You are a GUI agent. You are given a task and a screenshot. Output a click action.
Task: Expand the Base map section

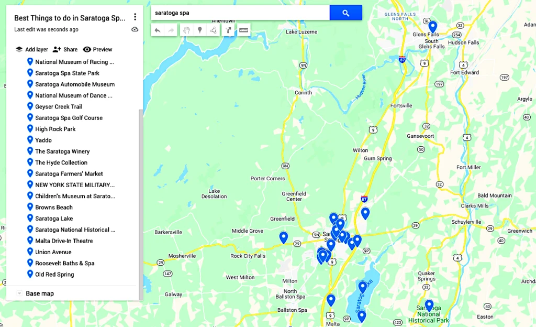tap(19, 293)
